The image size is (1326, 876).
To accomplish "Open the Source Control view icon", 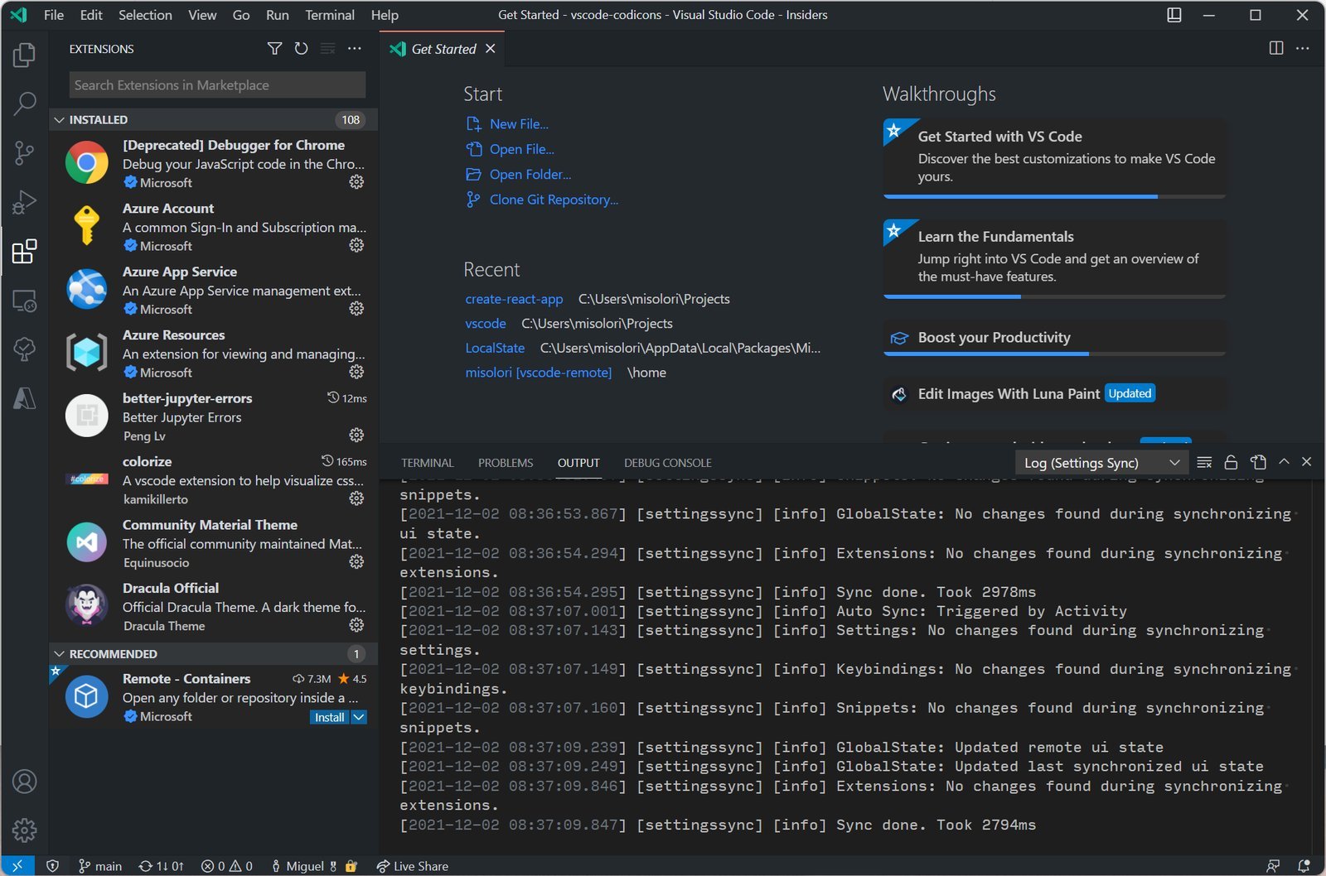I will tap(24, 152).
